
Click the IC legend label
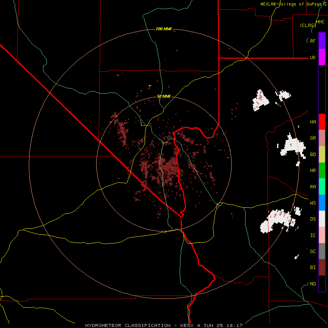[x=313, y=235]
